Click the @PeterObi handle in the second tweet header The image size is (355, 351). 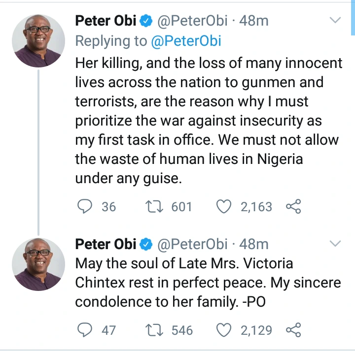coord(193,244)
